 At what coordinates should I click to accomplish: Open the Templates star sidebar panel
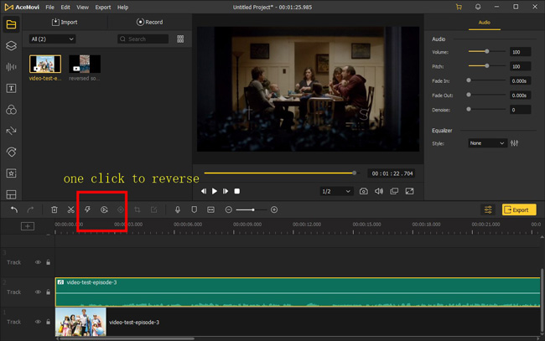pos(11,173)
